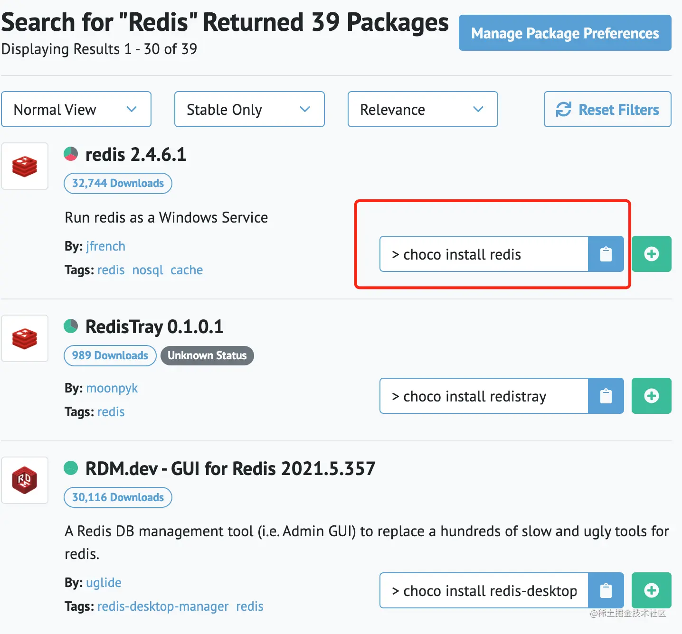The width and height of the screenshot is (682, 634).
Task: Add RDM.dev package with green plus icon
Action: point(651,590)
